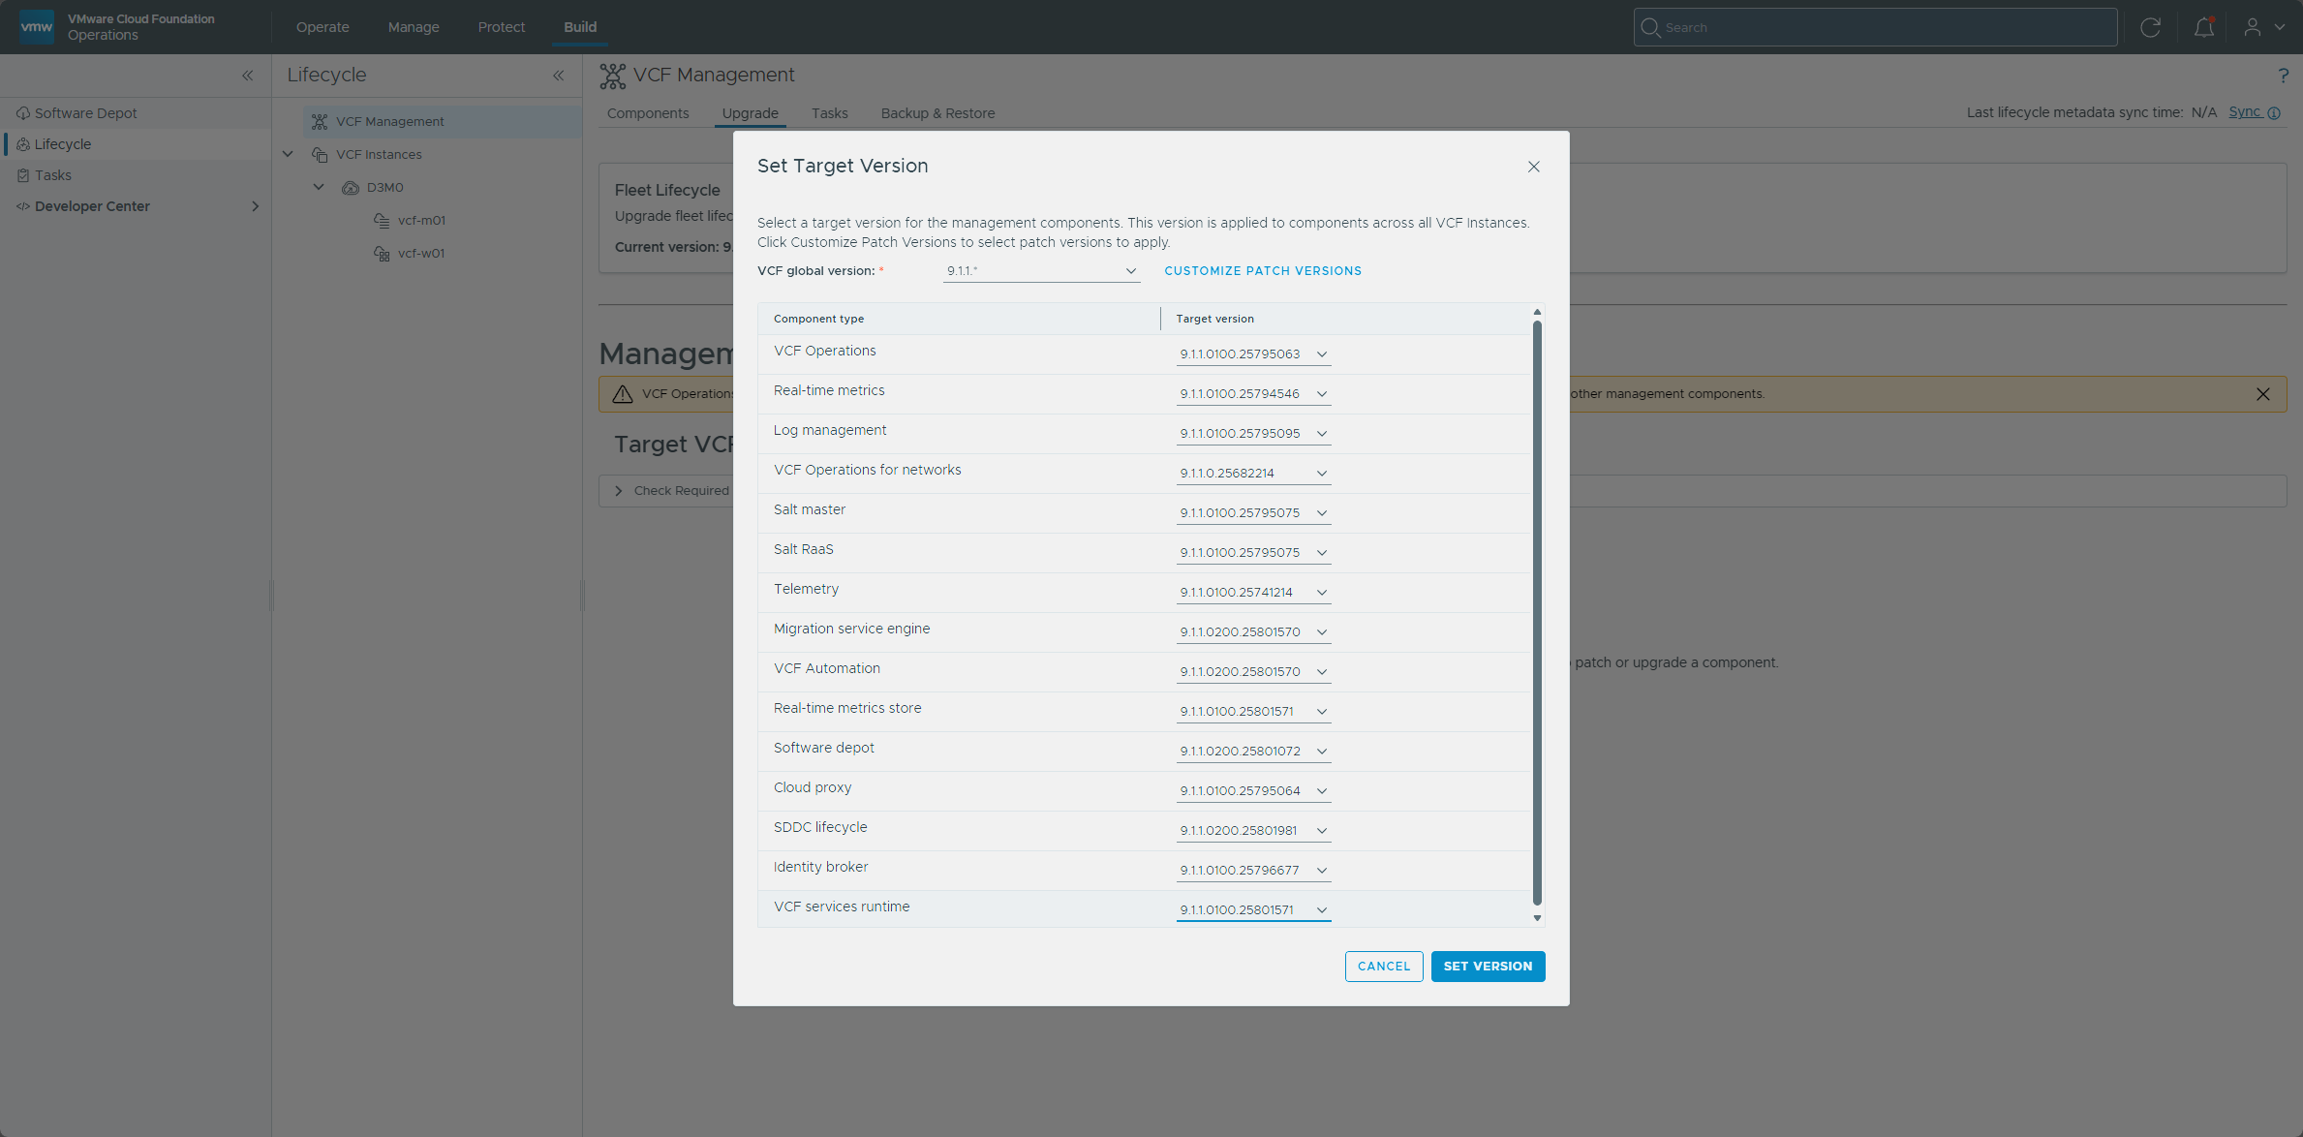Screen dimensions: 2303x1137
Task: Click the version table vertical scrollbar
Action: coord(1537,614)
